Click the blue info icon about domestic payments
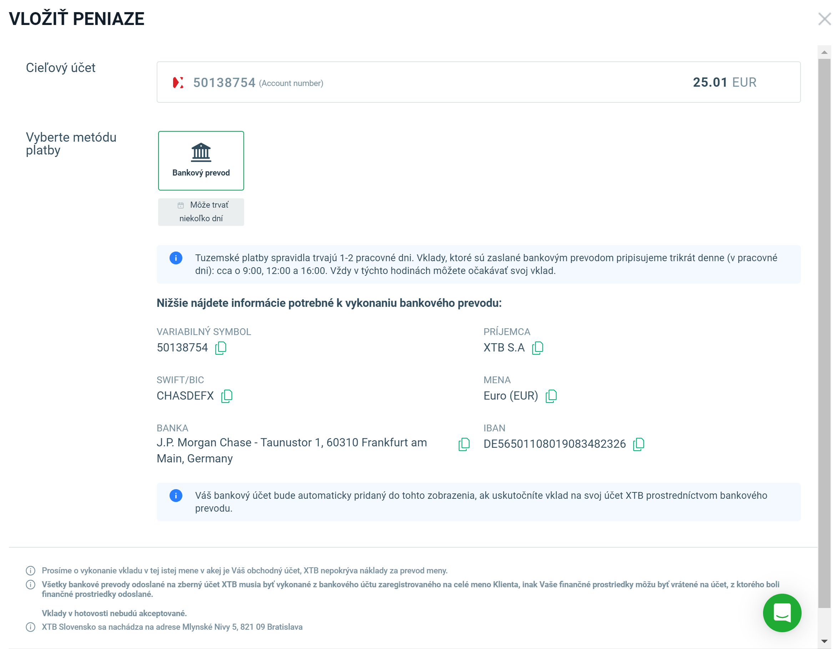 176,258
